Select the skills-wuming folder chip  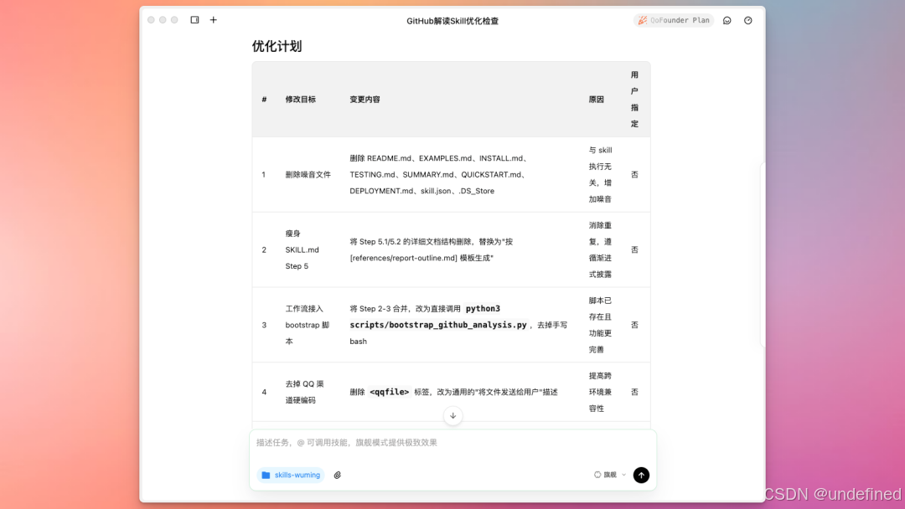pos(291,475)
